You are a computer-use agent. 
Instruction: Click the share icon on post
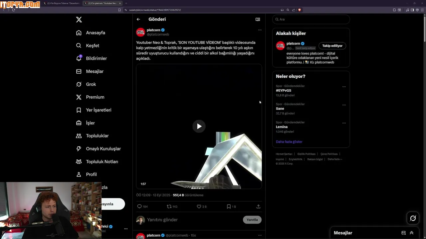pyautogui.click(x=258, y=206)
